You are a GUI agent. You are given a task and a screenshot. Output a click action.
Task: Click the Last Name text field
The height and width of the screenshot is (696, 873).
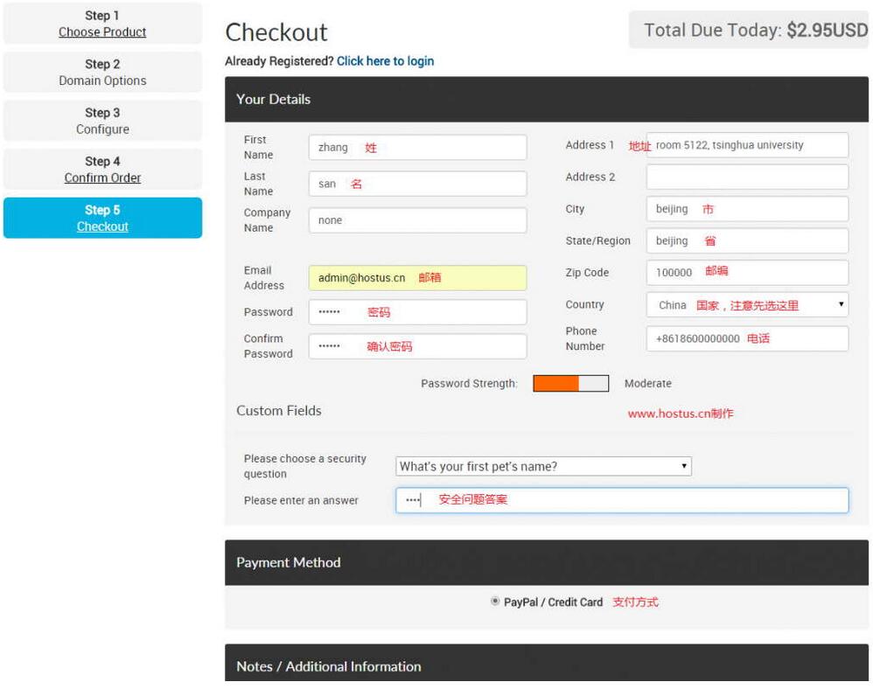click(417, 184)
